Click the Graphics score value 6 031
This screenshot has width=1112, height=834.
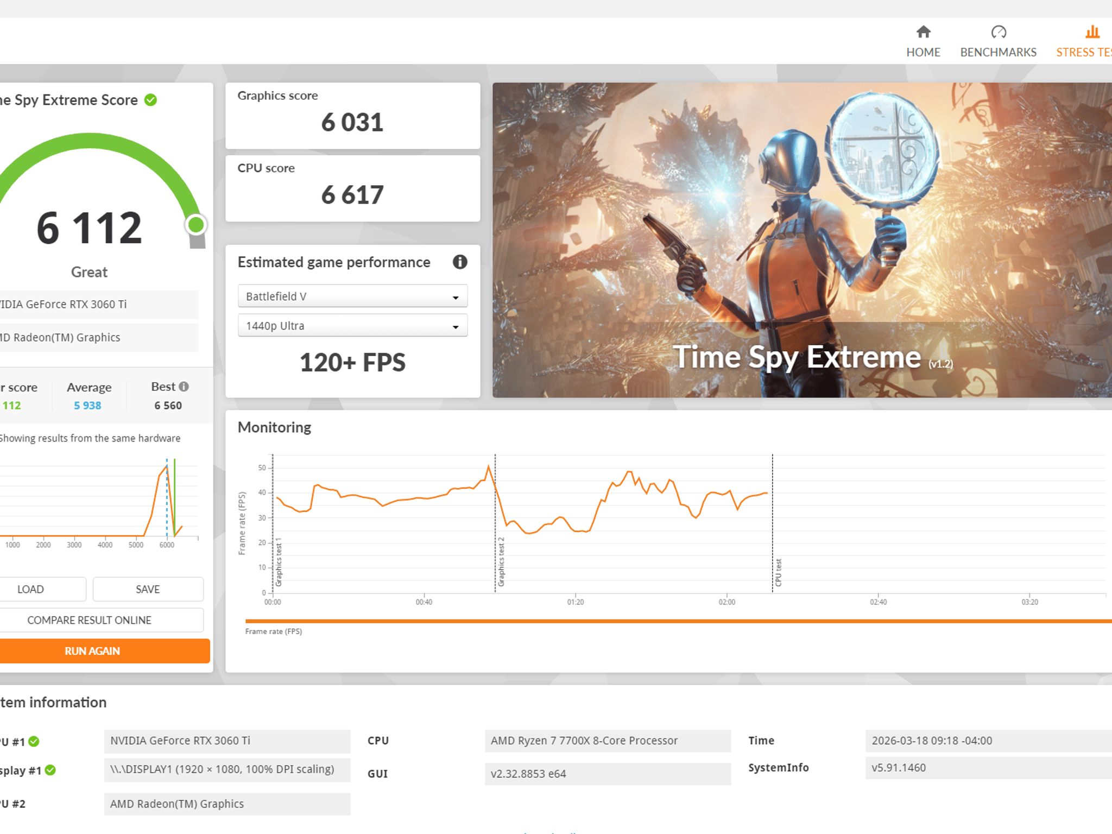pos(352,122)
